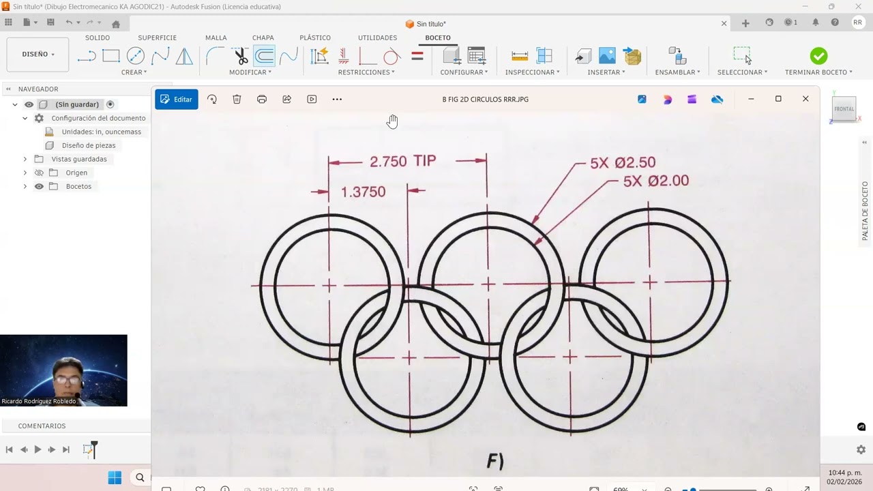Open the CONFIGURAR dropdown menu
This screenshot has width=873, height=491.
tap(464, 72)
